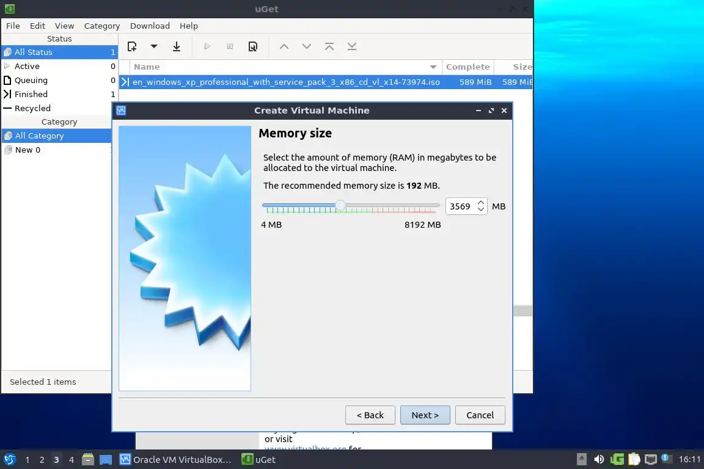
Task: Open the Category menu in uGet
Action: point(102,26)
